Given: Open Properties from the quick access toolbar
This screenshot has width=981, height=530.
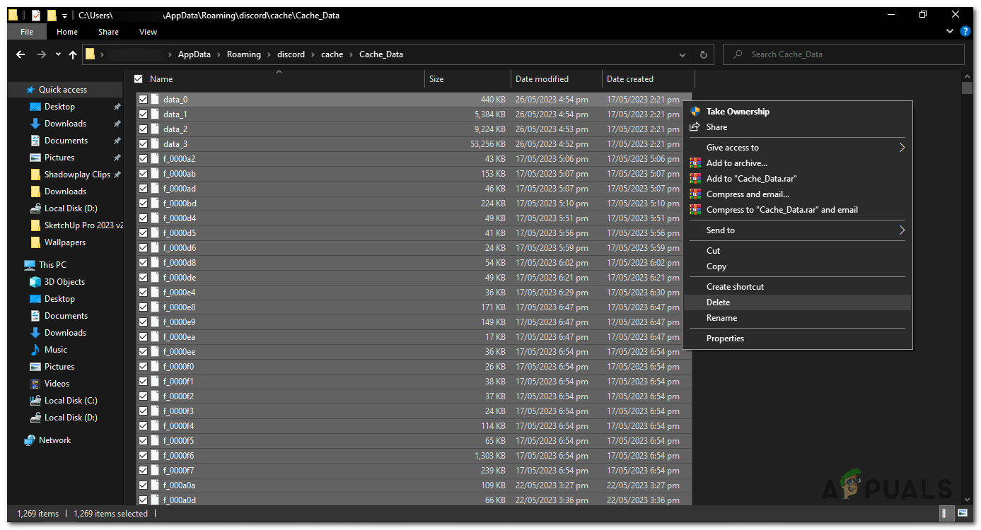Looking at the screenshot, I should tap(36, 14).
